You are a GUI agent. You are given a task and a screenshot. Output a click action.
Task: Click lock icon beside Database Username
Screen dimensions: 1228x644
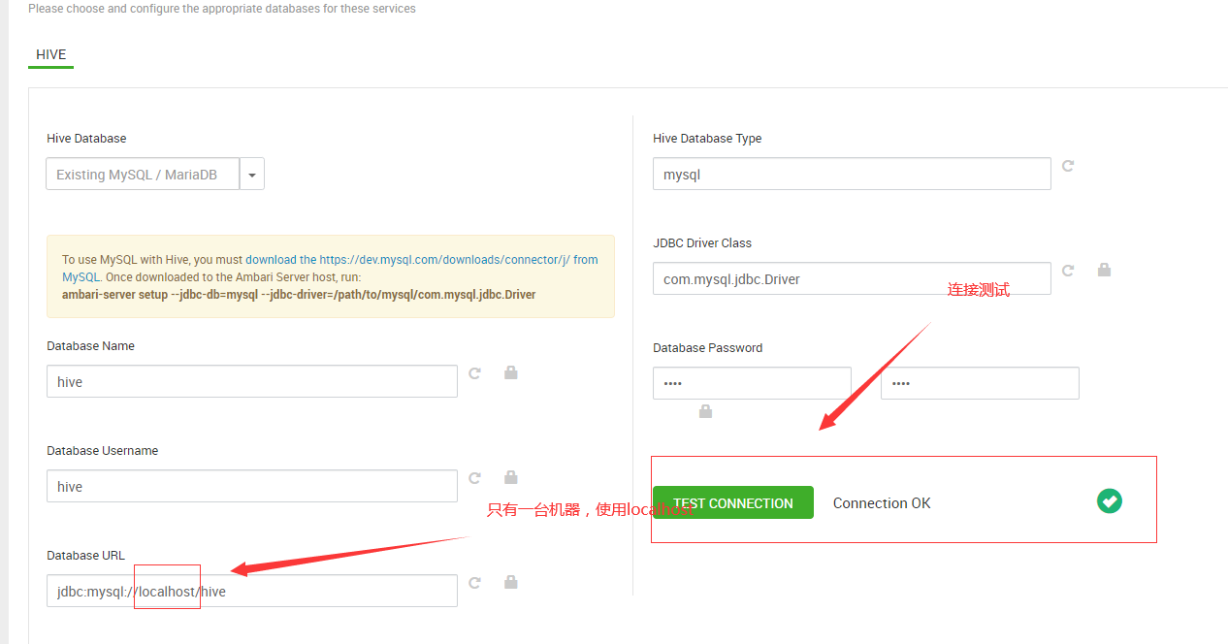pos(511,477)
